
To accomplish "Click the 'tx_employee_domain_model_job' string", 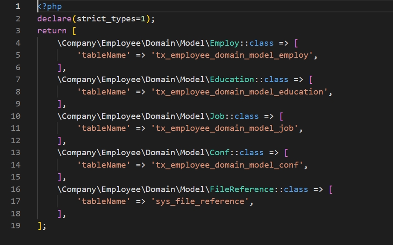I will coord(225,128).
